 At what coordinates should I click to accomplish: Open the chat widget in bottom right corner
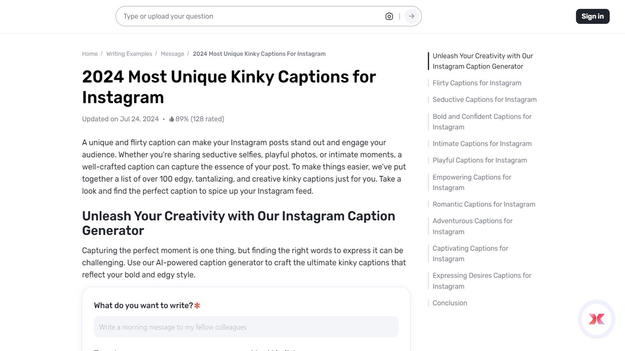pyautogui.click(x=596, y=319)
